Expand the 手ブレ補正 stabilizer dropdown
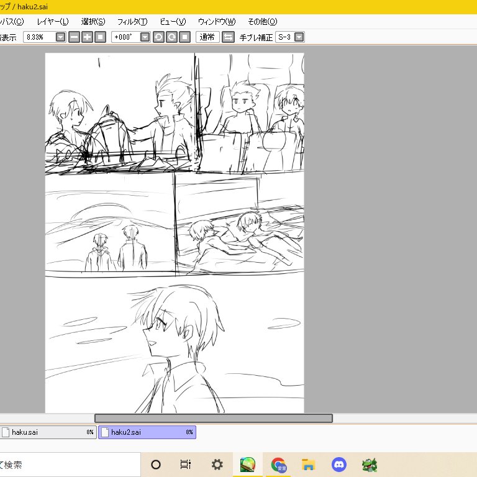Viewport: 477px width, 477px height. click(x=299, y=37)
